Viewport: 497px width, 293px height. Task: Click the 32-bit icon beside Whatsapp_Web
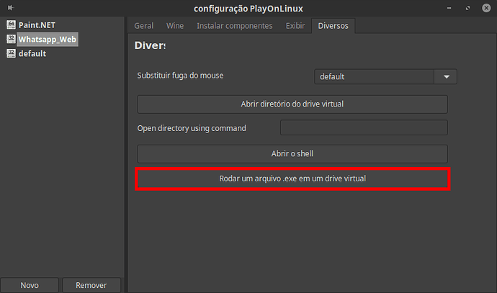pos(11,39)
